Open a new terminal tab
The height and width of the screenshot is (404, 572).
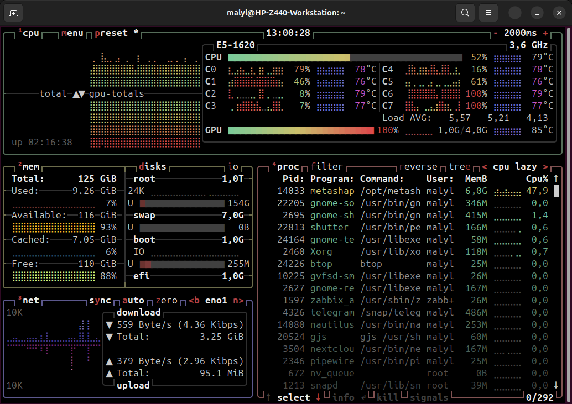tap(13, 12)
